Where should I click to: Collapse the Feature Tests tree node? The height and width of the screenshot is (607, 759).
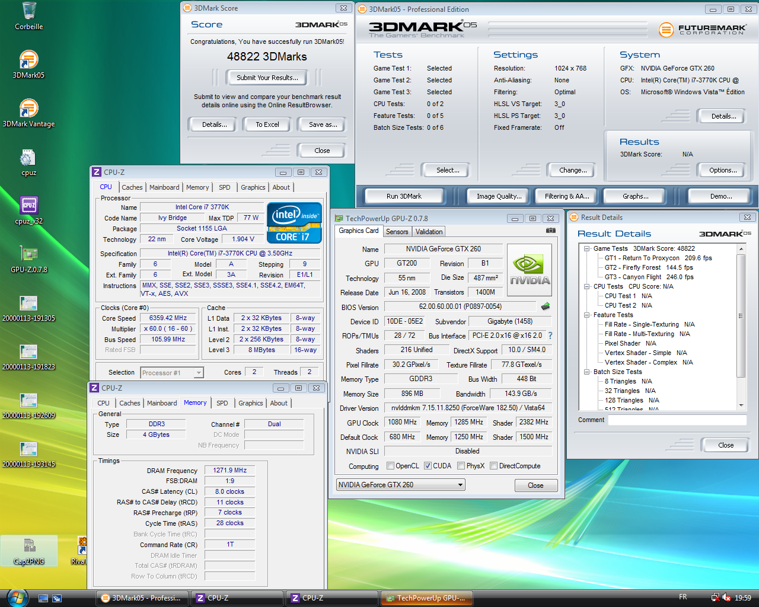(x=587, y=315)
